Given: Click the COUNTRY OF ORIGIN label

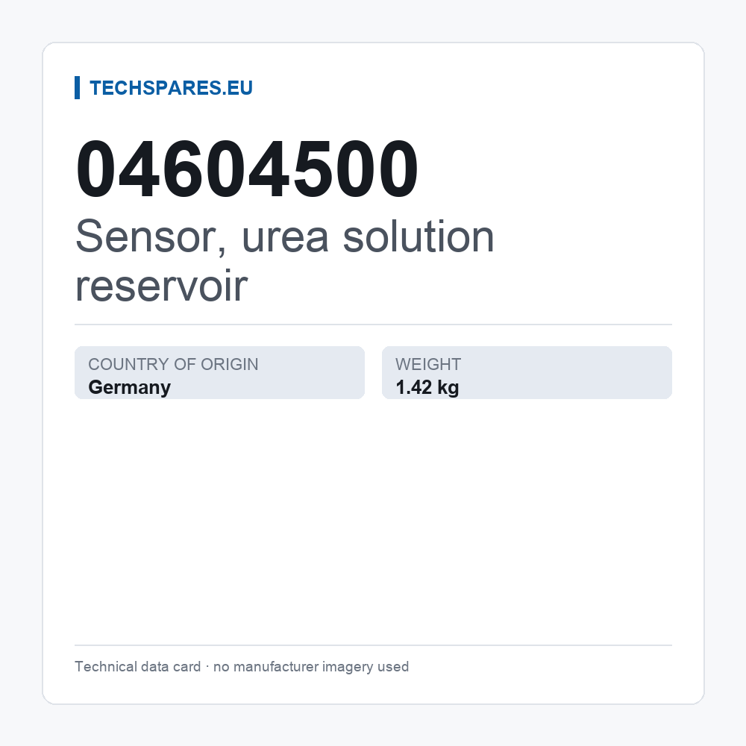Looking at the screenshot, I should (173, 364).
